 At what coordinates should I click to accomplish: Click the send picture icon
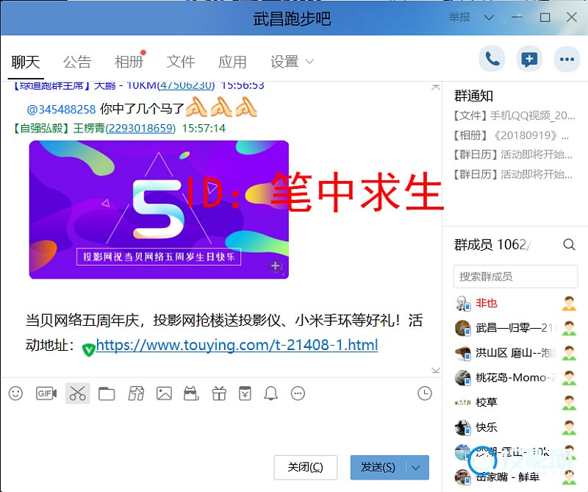click(164, 393)
